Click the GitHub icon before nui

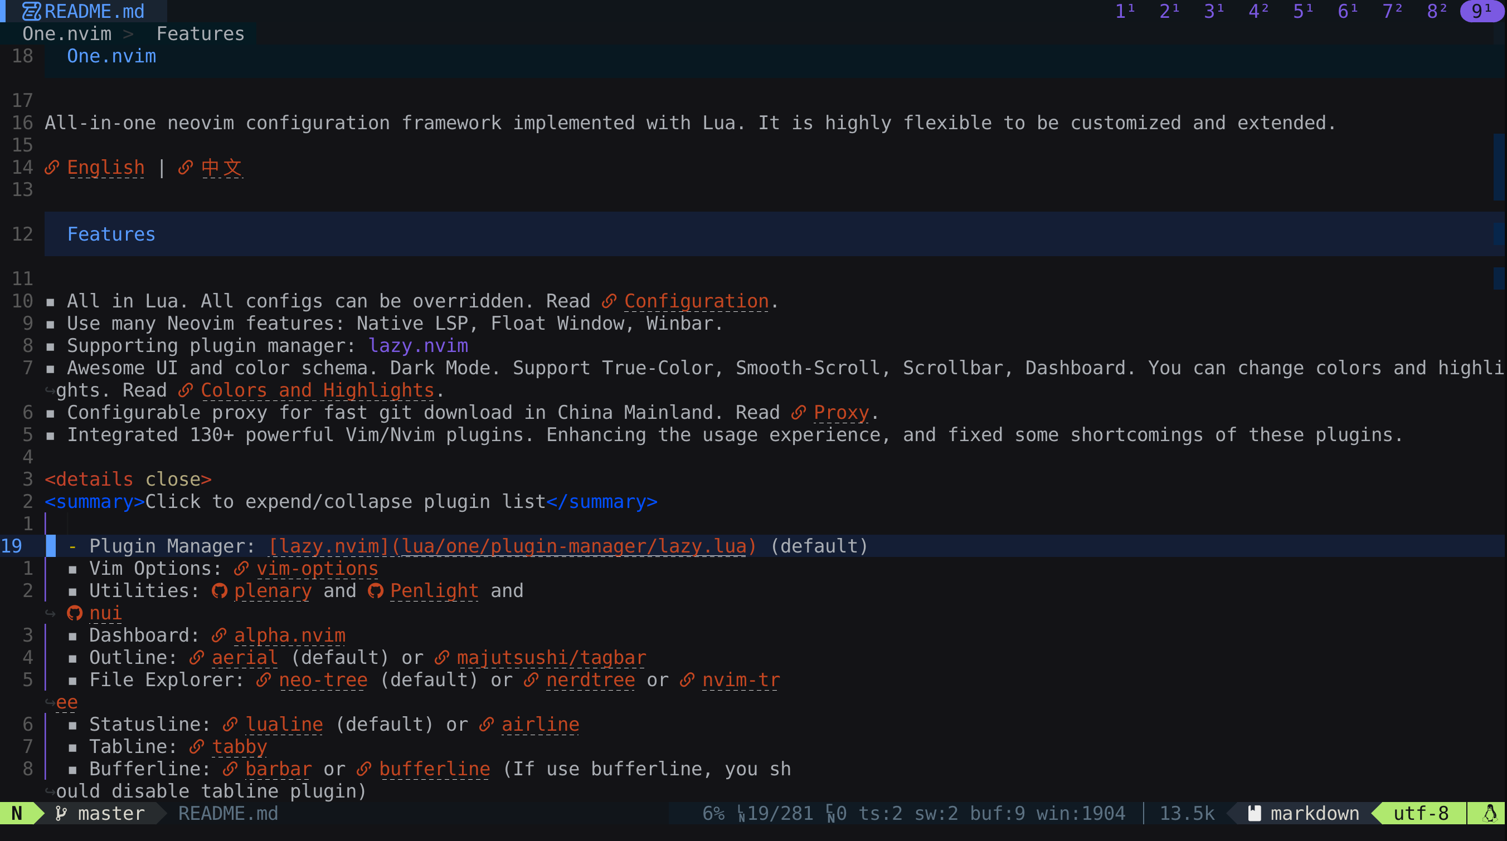(74, 613)
